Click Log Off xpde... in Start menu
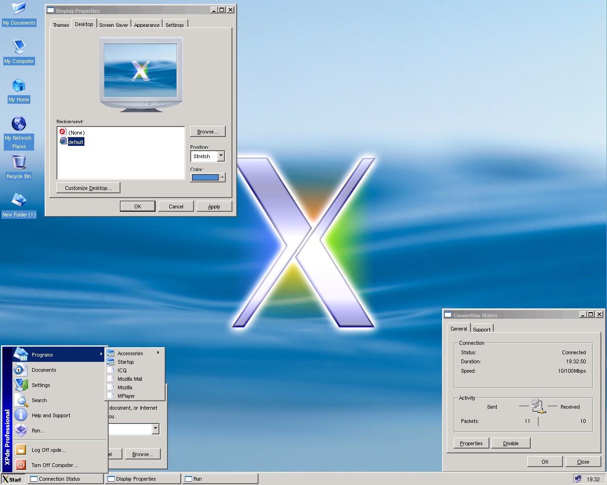This screenshot has height=485, width=607. tap(59, 450)
